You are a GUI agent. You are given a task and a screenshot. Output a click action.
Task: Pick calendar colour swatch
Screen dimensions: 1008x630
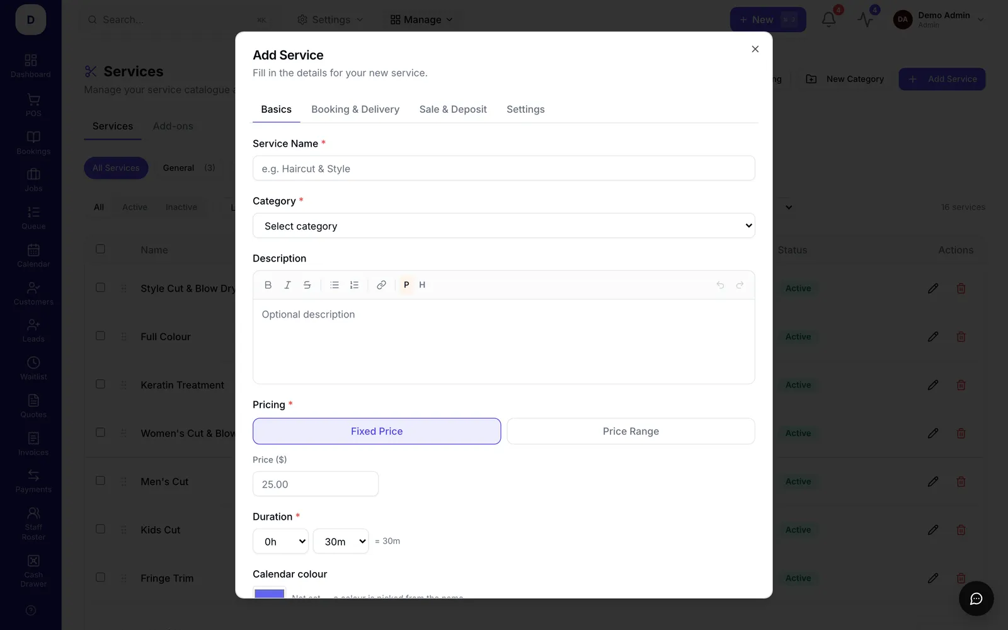[269, 593]
